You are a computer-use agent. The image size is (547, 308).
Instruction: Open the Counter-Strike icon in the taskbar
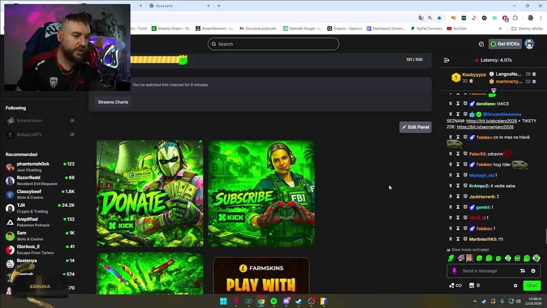pos(323,301)
